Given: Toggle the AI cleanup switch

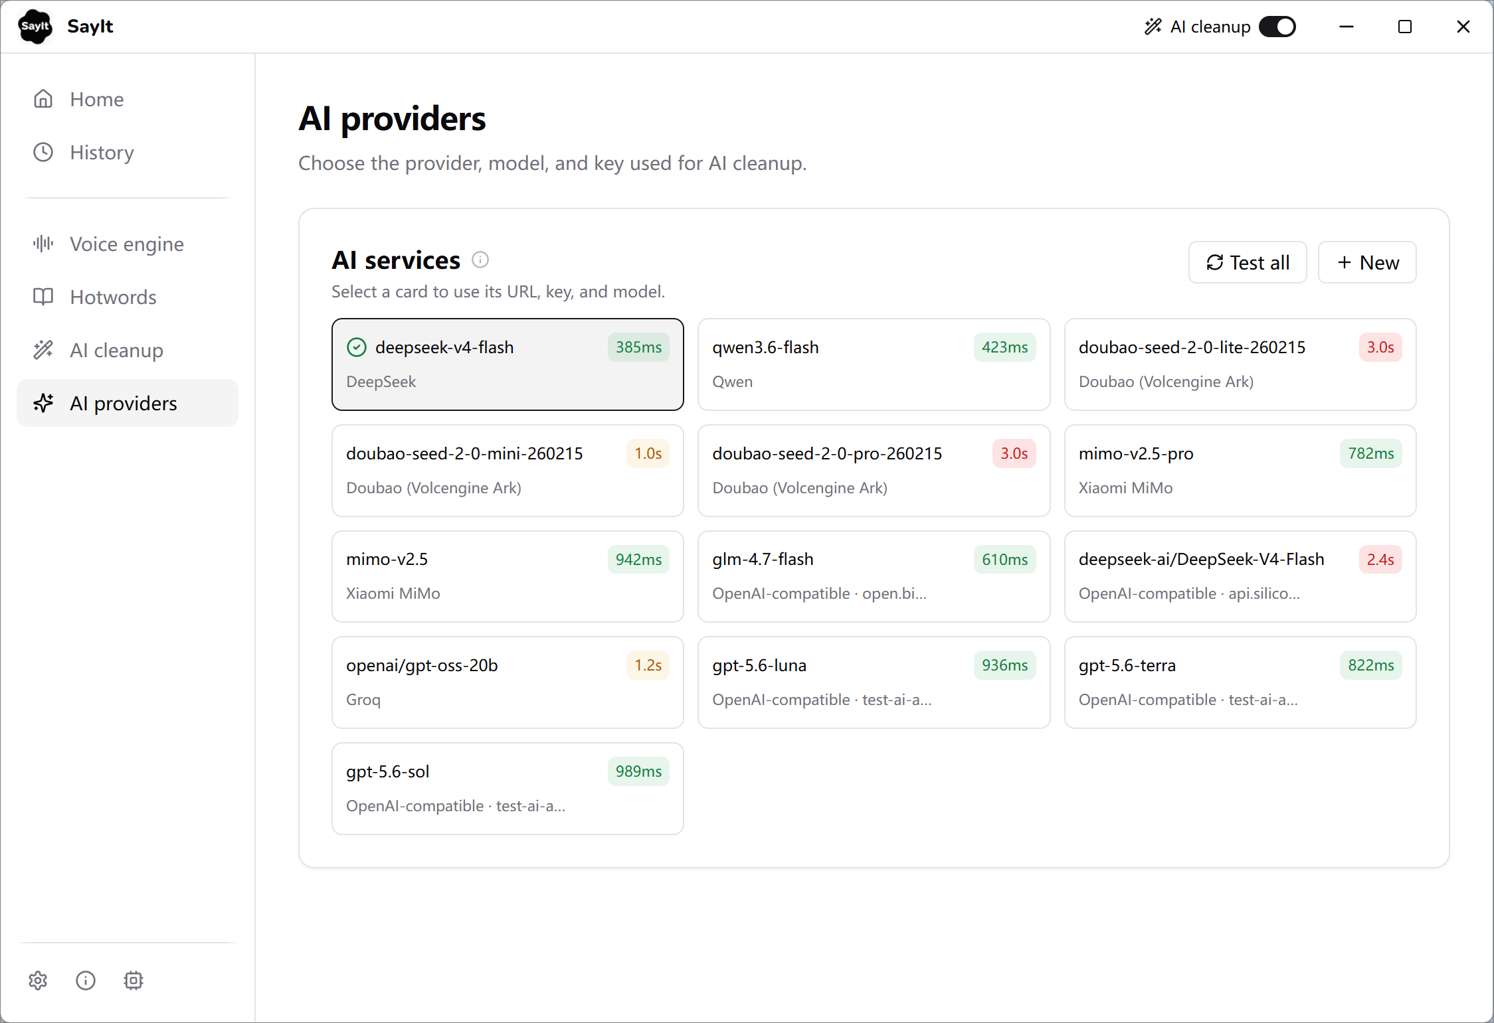Looking at the screenshot, I should [x=1277, y=27].
